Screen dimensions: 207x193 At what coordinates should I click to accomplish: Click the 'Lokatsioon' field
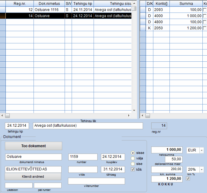(19, 185)
